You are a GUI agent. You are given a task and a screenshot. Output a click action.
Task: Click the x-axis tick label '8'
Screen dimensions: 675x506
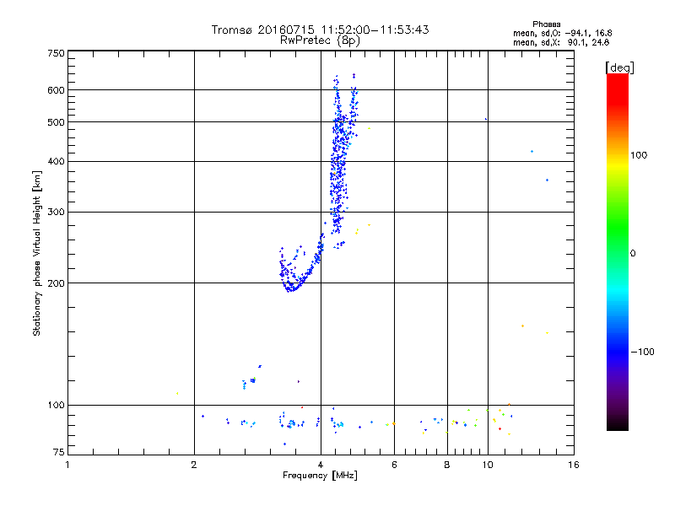(x=447, y=465)
